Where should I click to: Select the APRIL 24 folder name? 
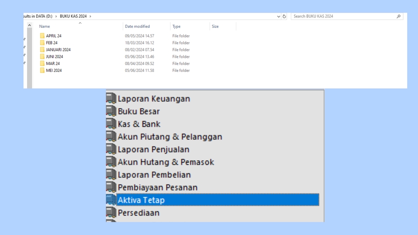click(x=54, y=36)
